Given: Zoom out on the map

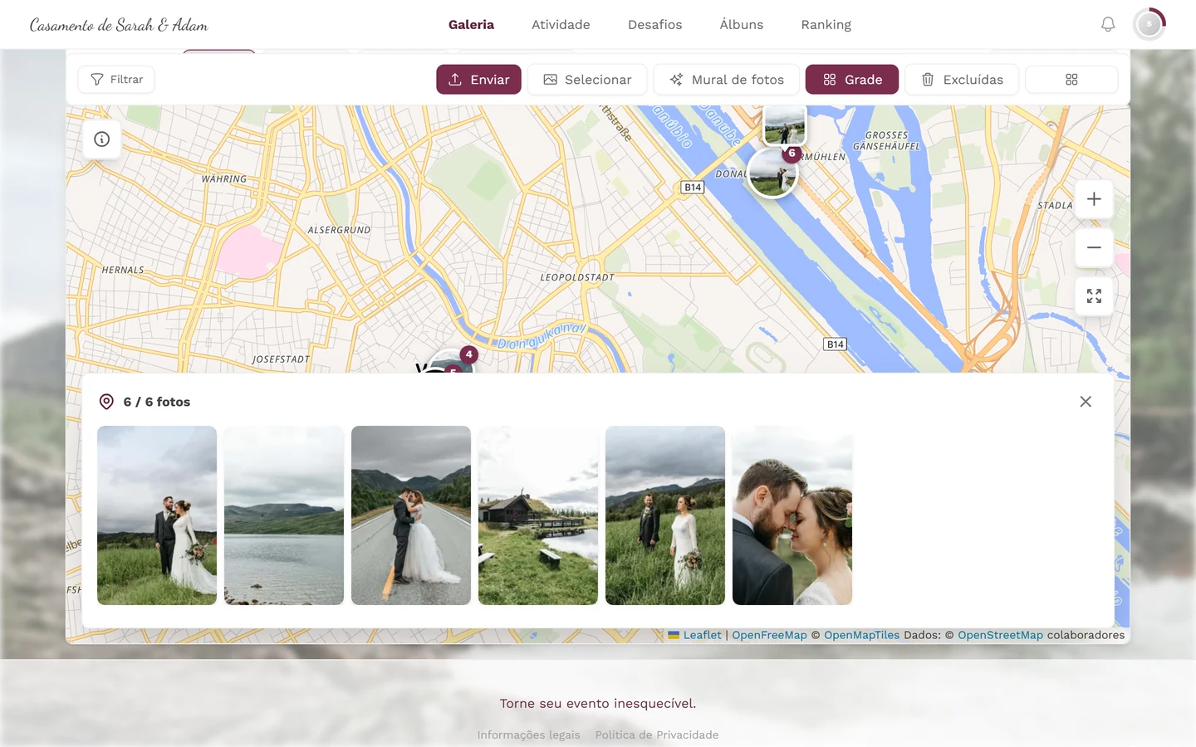Looking at the screenshot, I should point(1094,247).
